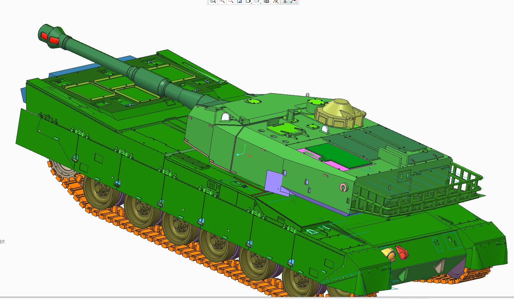This screenshot has height=299, width=514.
Task: Select the Zoom Out tool
Action: click(x=231, y=1)
